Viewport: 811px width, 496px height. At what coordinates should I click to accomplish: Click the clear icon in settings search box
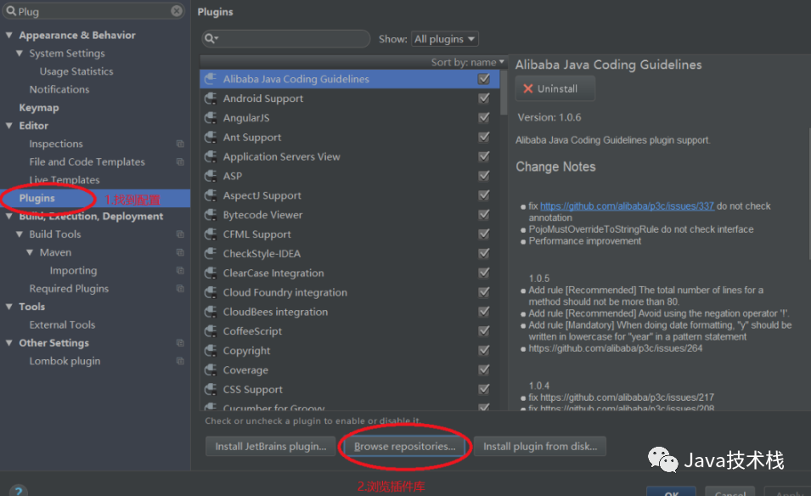point(177,11)
